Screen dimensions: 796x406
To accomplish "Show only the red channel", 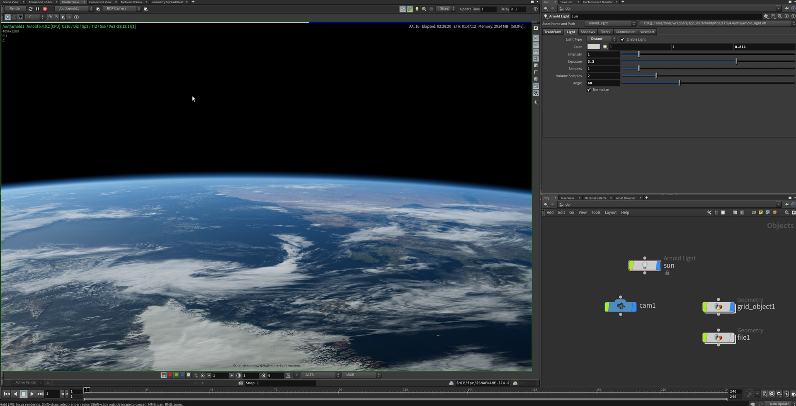I will (170, 375).
